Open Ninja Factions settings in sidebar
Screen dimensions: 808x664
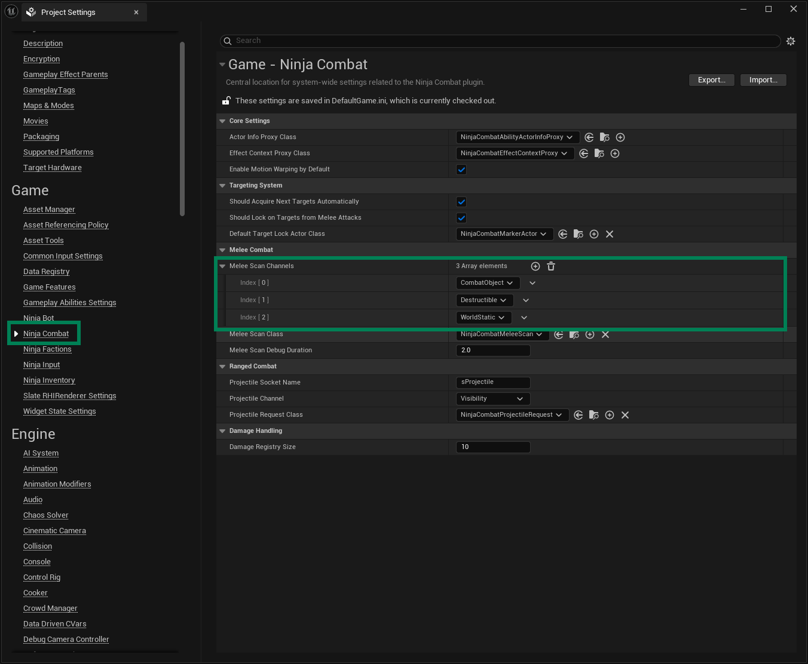click(47, 349)
